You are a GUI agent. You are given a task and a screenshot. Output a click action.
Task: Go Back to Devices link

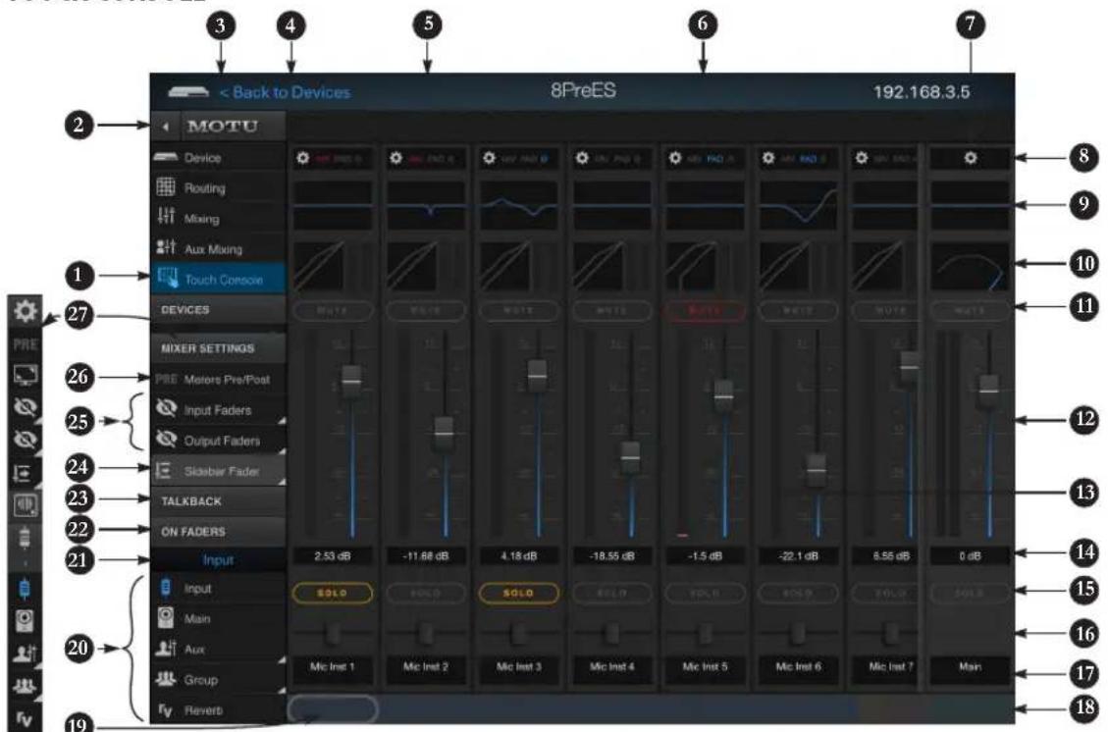[284, 92]
